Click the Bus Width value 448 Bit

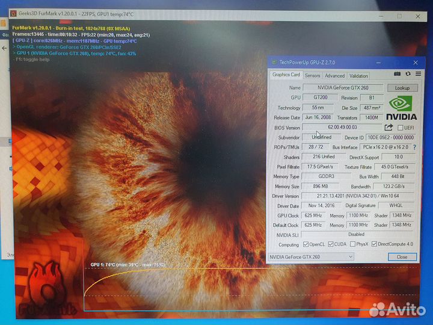tap(398, 176)
